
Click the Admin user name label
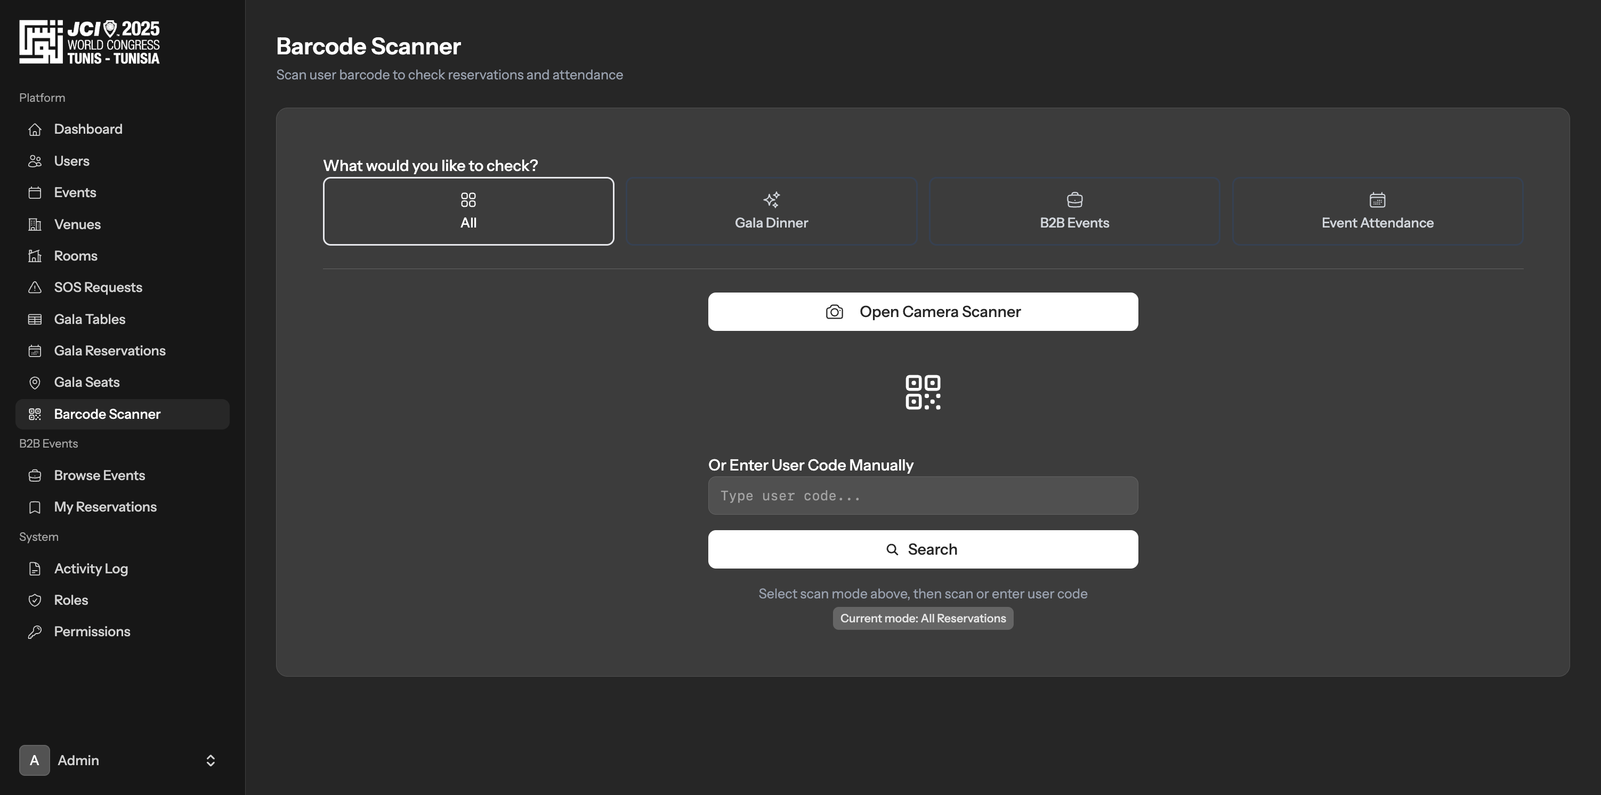click(78, 761)
